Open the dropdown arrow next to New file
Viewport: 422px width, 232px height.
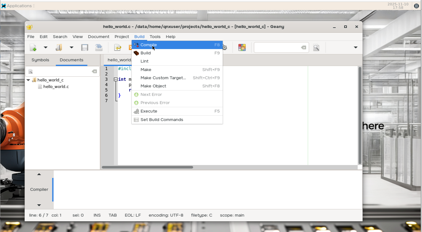(45, 47)
